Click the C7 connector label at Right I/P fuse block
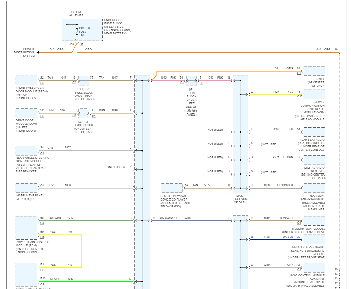The width and height of the screenshot is (351, 289). tap(74, 83)
